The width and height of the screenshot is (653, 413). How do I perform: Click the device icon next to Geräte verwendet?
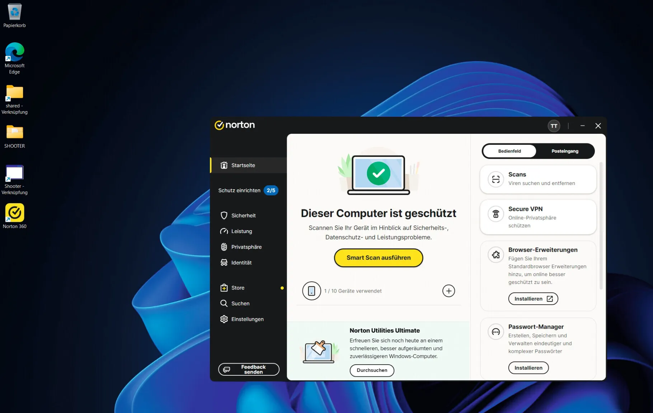(x=311, y=291)
